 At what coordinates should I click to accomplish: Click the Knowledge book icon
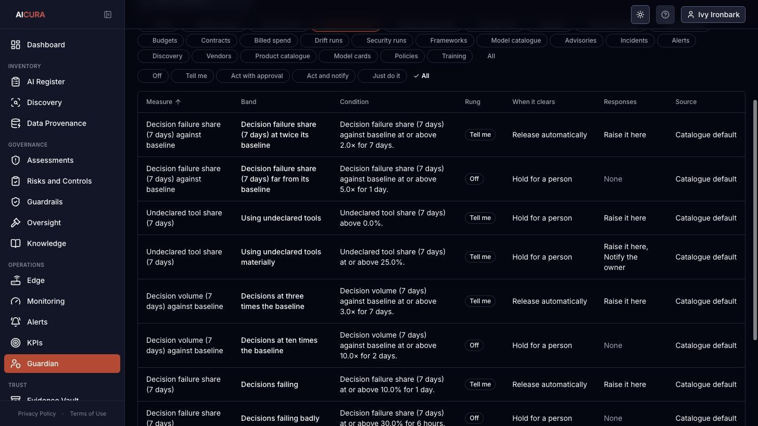[16, 243]
